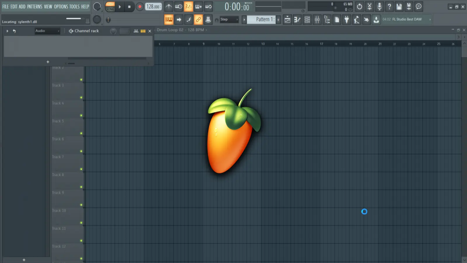Click Channel rack undo arrow icon

pos(14,31)
